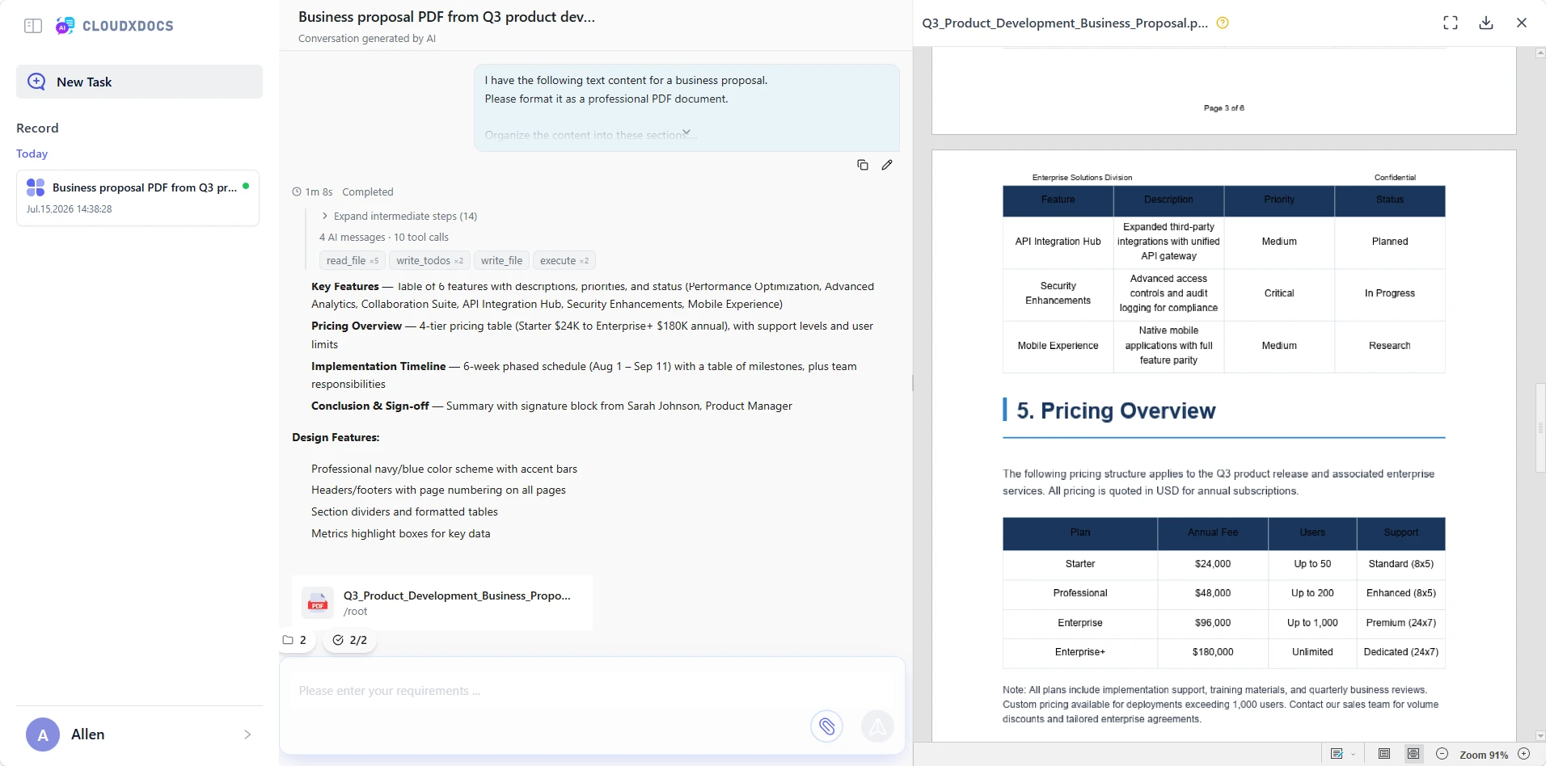Edit the user message with pencil icon
Screen dimensions: 1546x766
(887, 165)
